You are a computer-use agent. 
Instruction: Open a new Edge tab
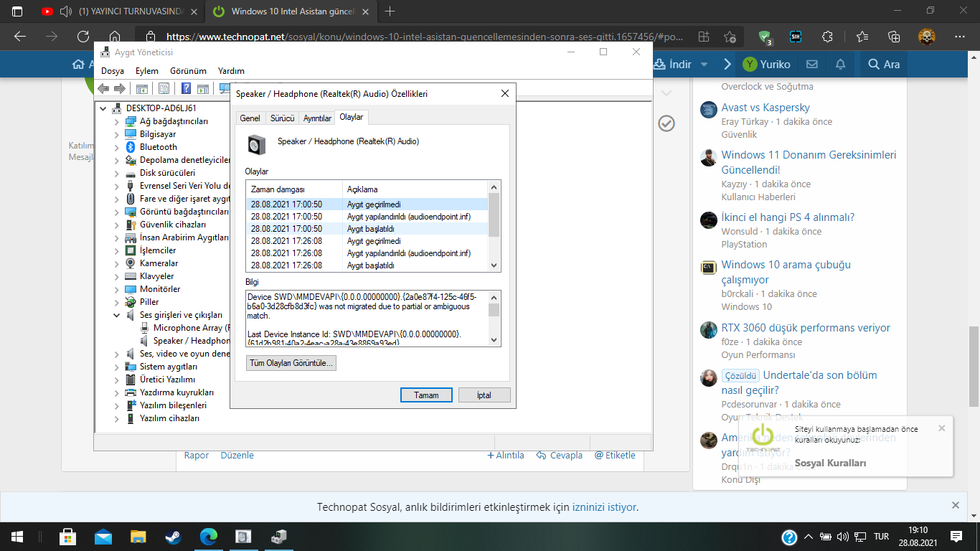click(x=390, y=11)
